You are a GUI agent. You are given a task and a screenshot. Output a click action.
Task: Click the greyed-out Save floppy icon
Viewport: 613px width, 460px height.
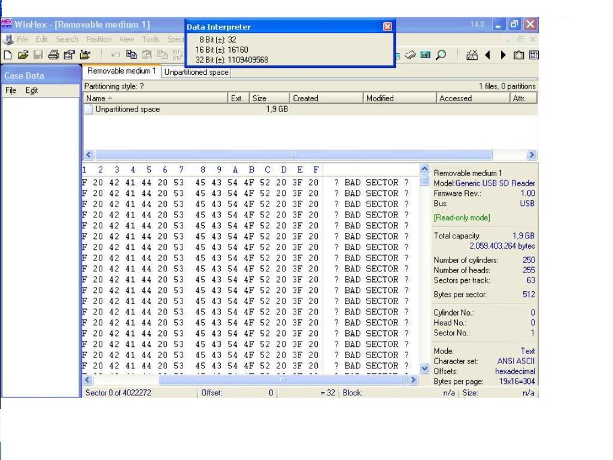(38, 55)
